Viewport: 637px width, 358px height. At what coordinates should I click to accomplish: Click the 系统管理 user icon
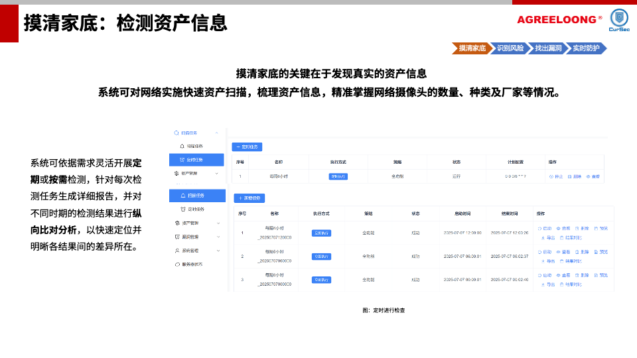coord(177,251)
